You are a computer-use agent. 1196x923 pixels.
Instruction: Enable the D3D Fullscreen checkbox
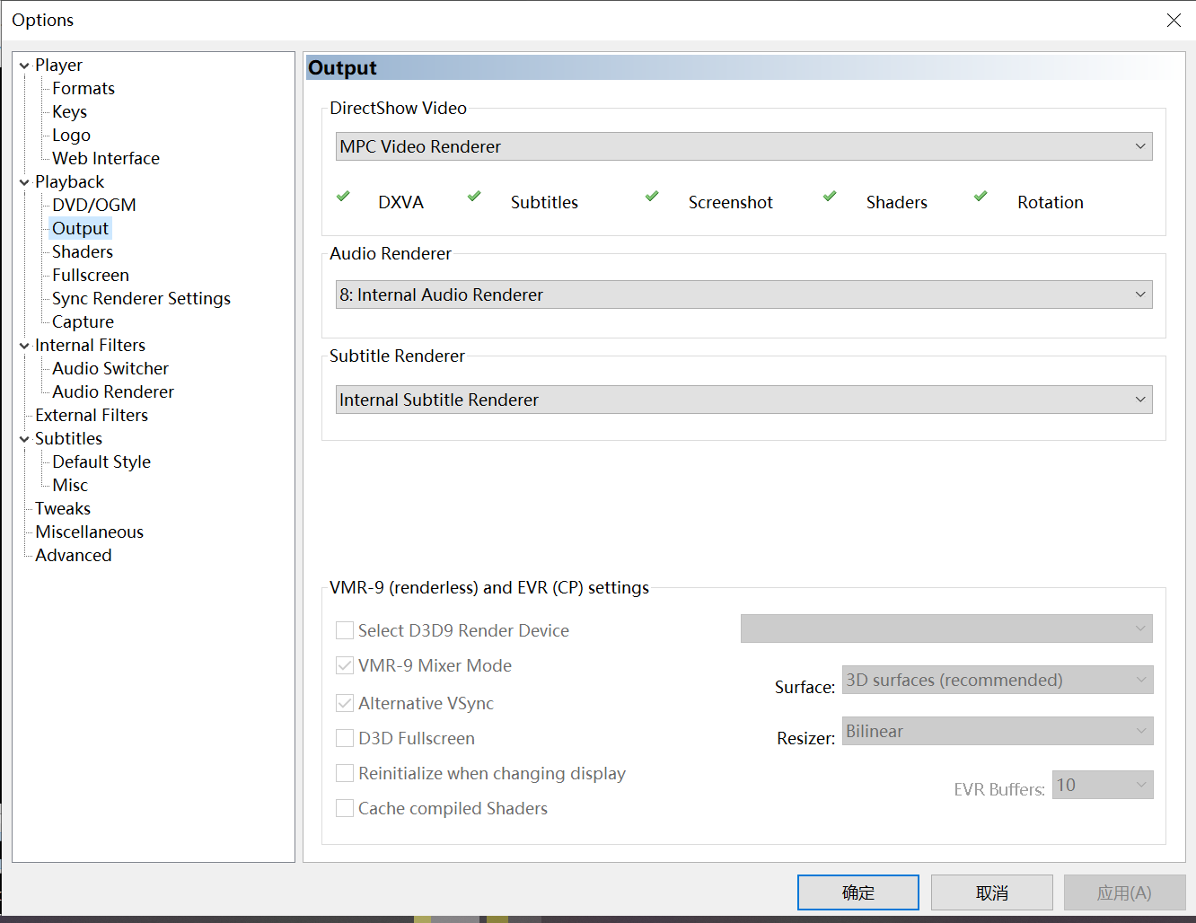click(345, 737)
